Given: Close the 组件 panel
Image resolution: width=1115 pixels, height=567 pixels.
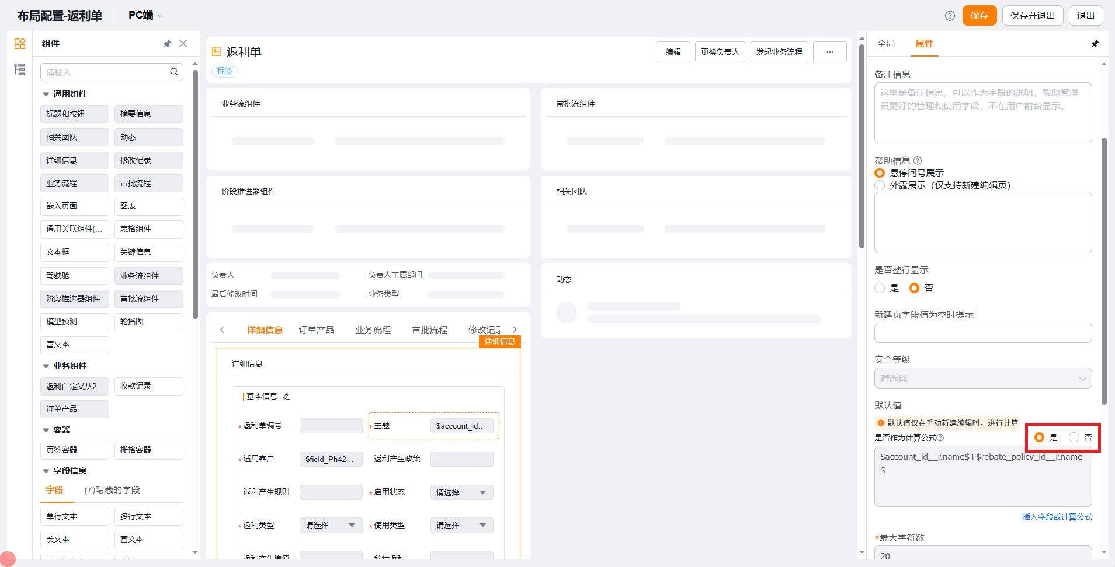Looking at the screenshot, I should click(x=183, y=44).
